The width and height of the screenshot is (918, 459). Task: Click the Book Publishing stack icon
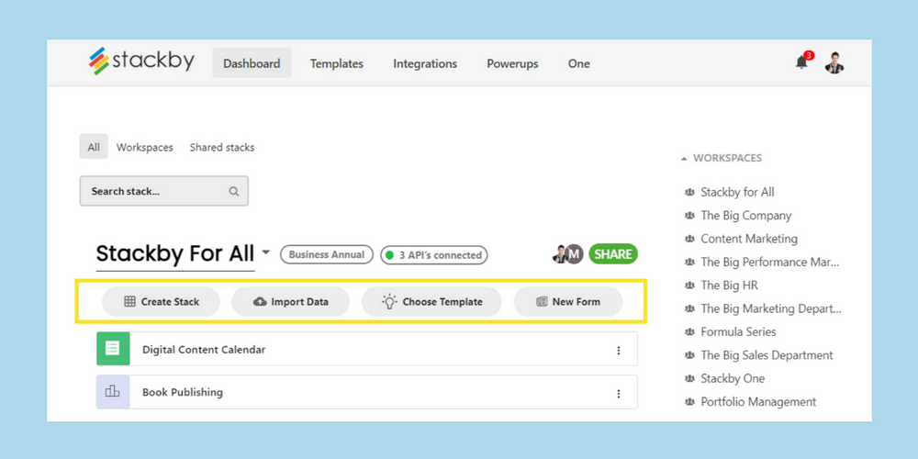click(113, 392)
